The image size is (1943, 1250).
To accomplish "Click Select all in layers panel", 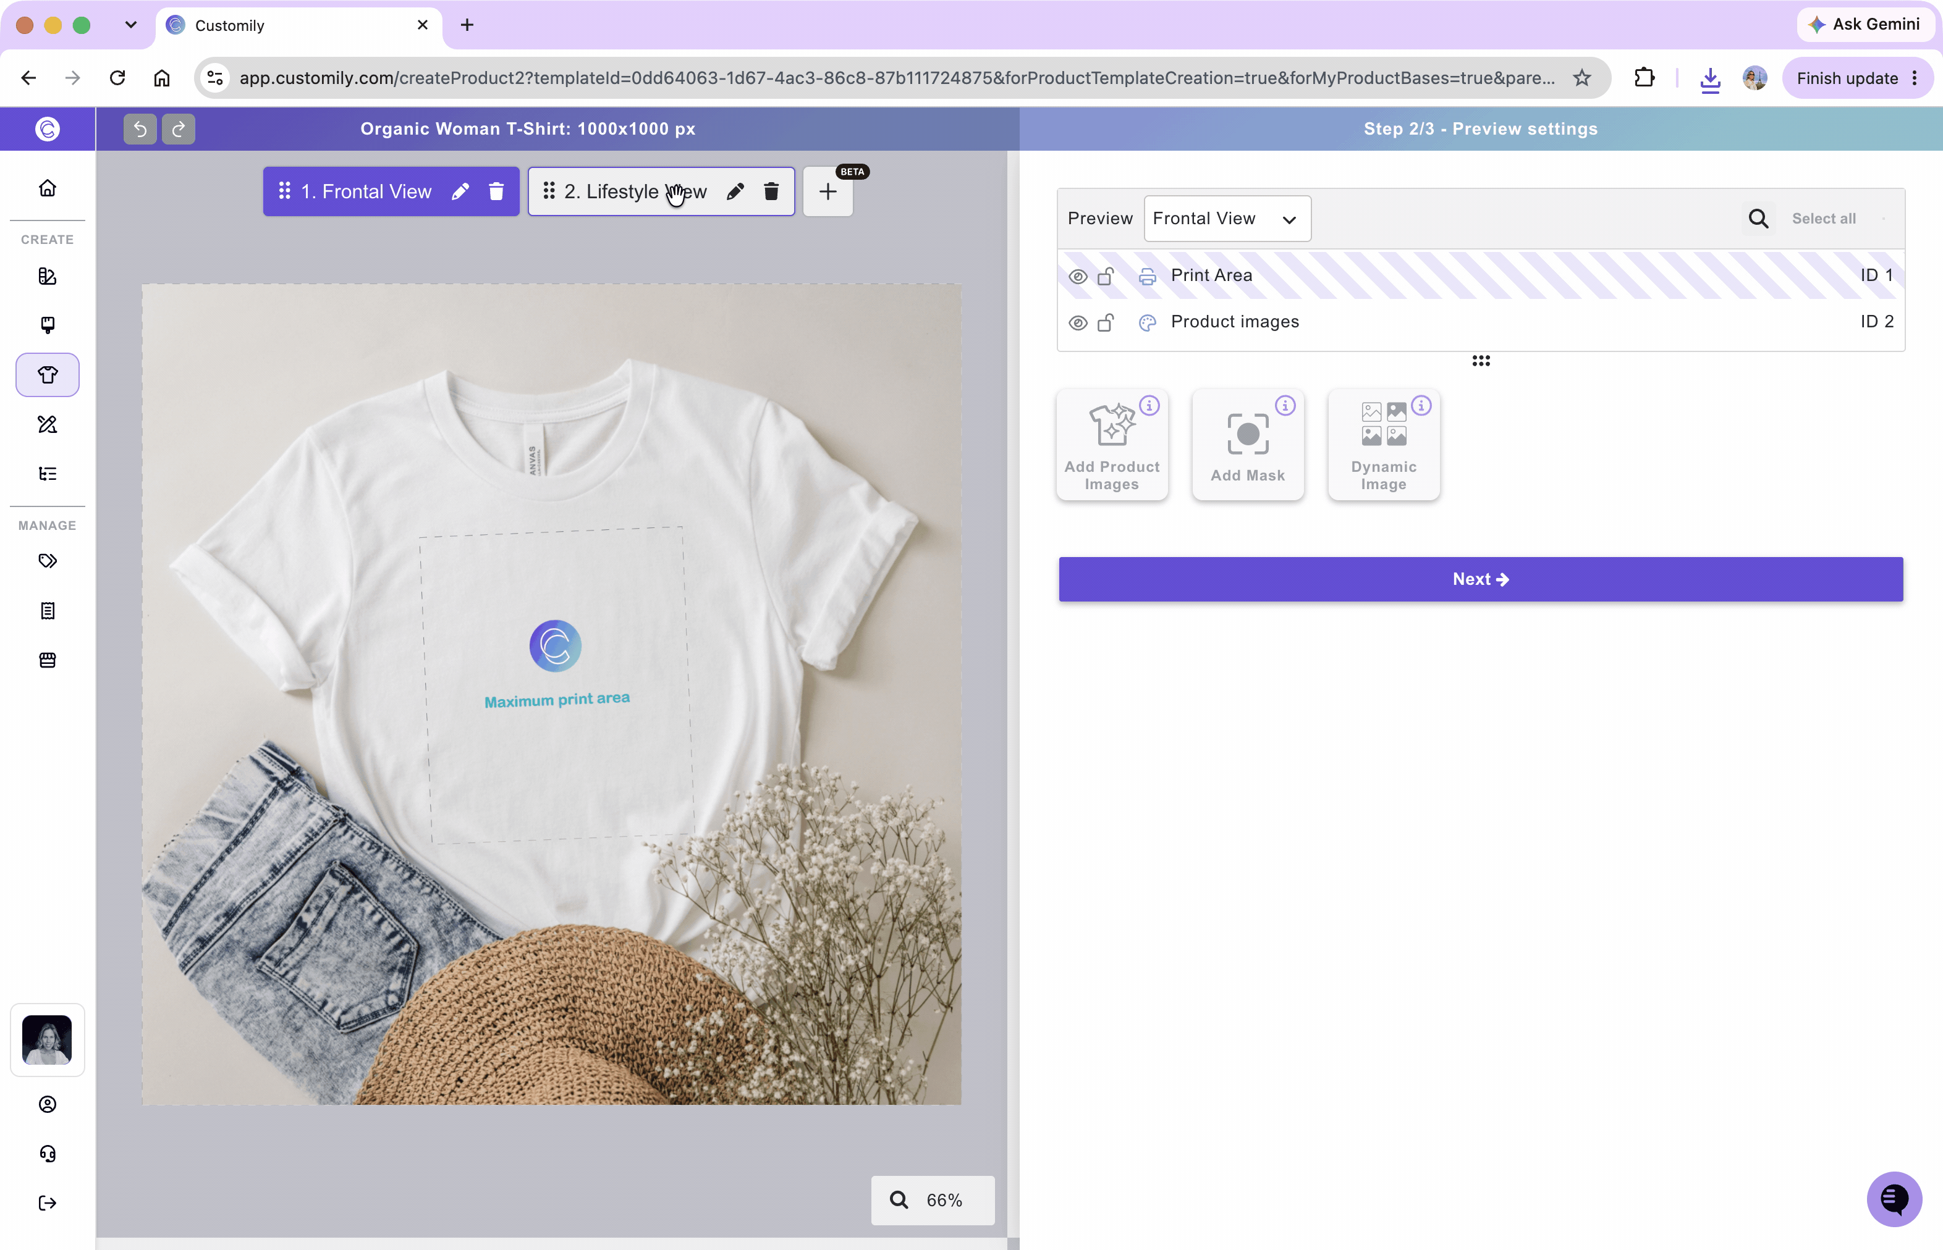I will 1824,219.
